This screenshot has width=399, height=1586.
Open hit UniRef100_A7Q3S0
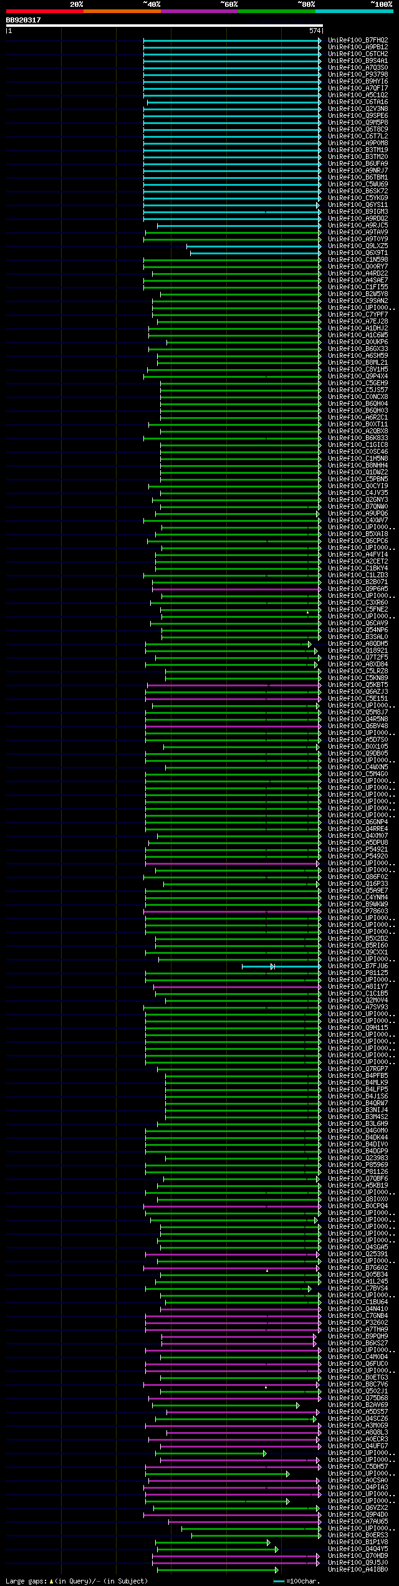(358, 67)
